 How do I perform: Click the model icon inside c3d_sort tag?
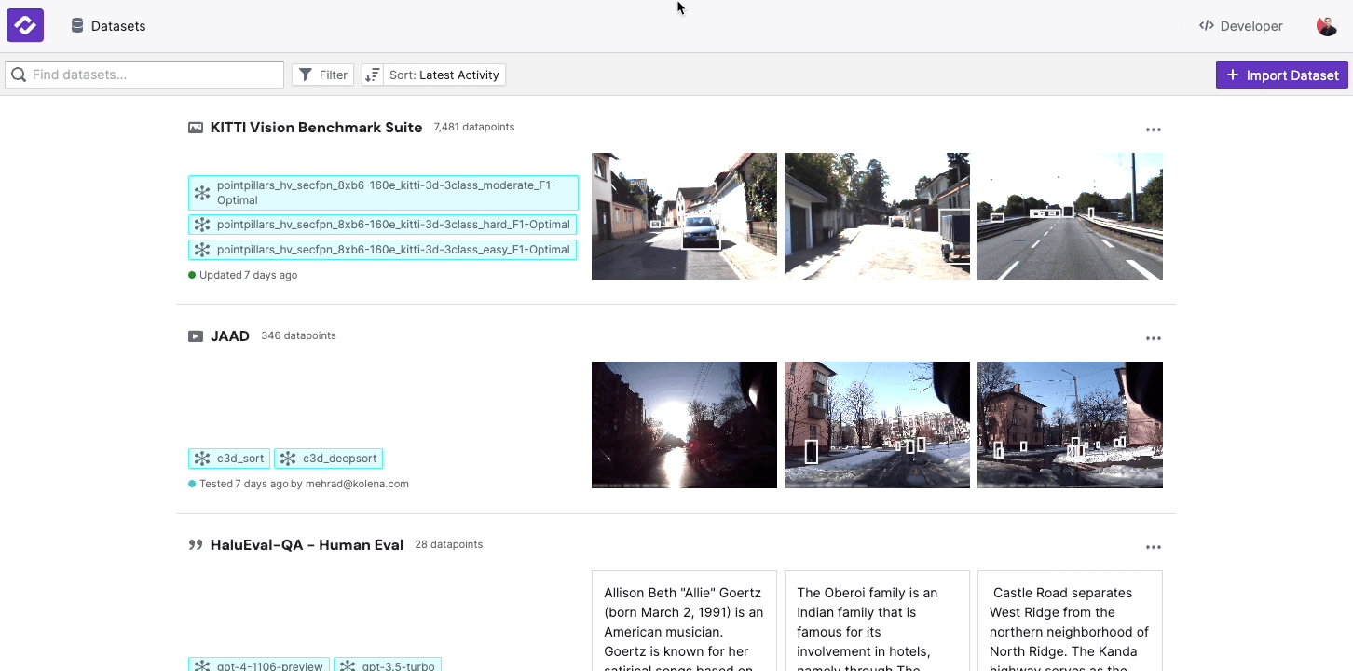(x=202, y=458)
